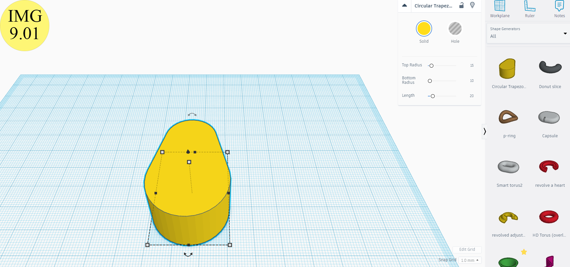Toggle shape visibility lightbulb
The width and height of the screenshot is (570, 267).
coord(472,6)
